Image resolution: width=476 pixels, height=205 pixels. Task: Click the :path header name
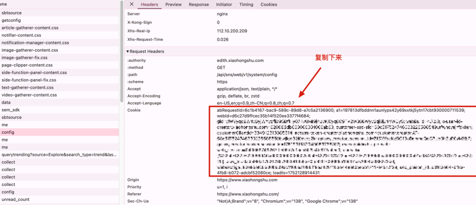132,75
